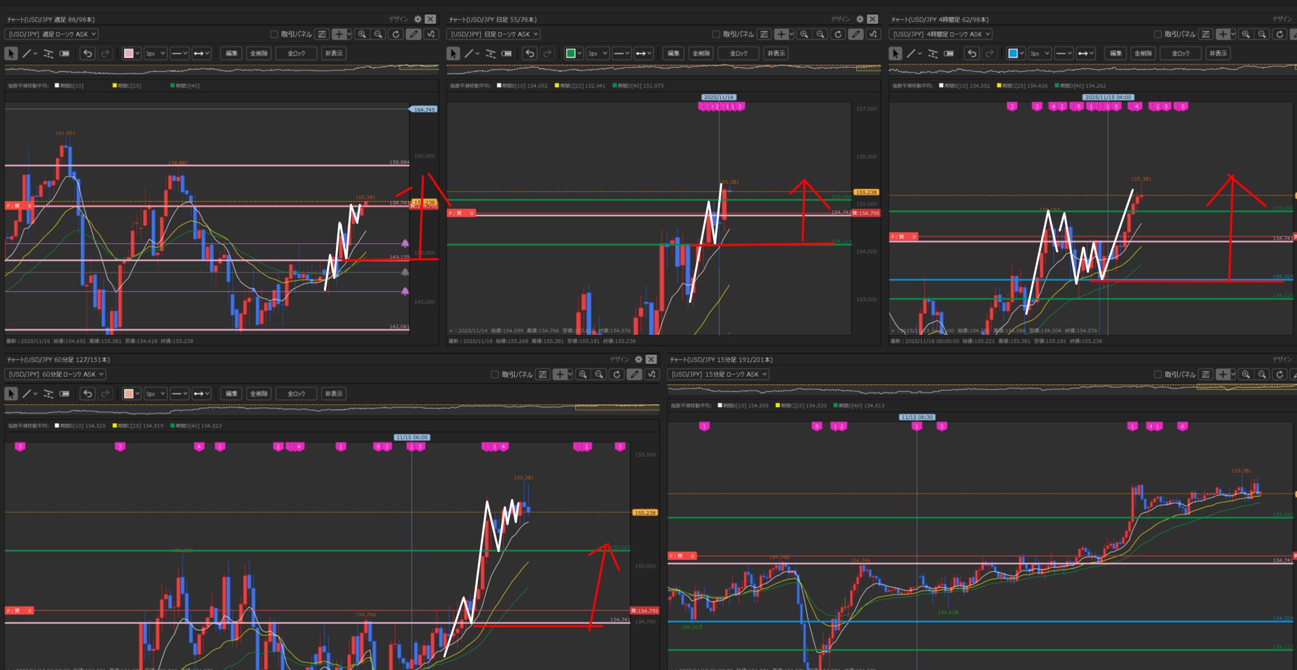Image resolution: width=1297 pixels, height=670 pixels.
Task: Select the eraser tool in the 60-minute chart
Action: pyautogui.click(x=64, y=394)
